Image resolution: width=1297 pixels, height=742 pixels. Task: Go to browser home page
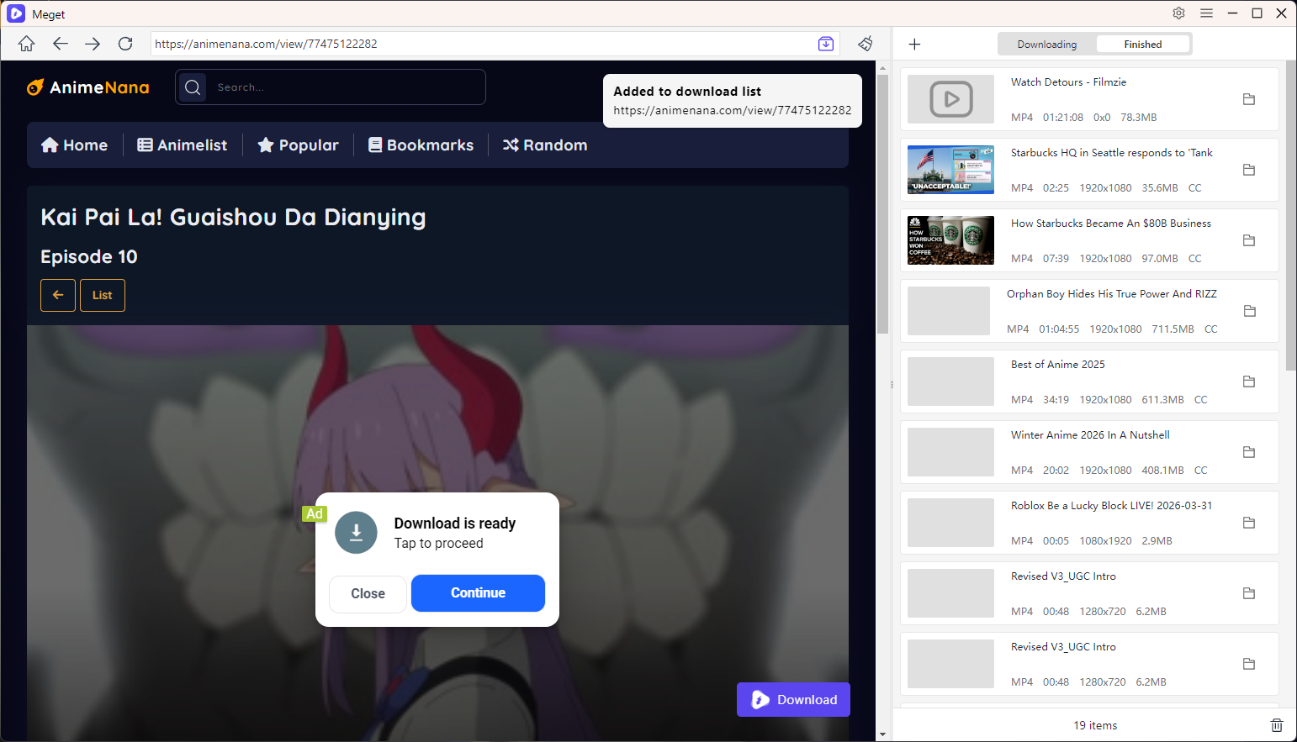pos(27,44)
